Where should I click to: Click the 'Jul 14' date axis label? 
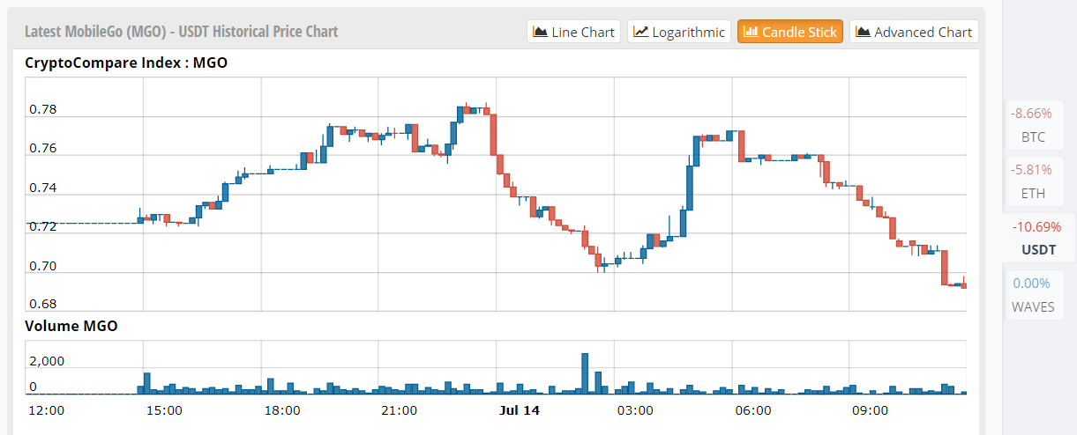pos(518,410)
